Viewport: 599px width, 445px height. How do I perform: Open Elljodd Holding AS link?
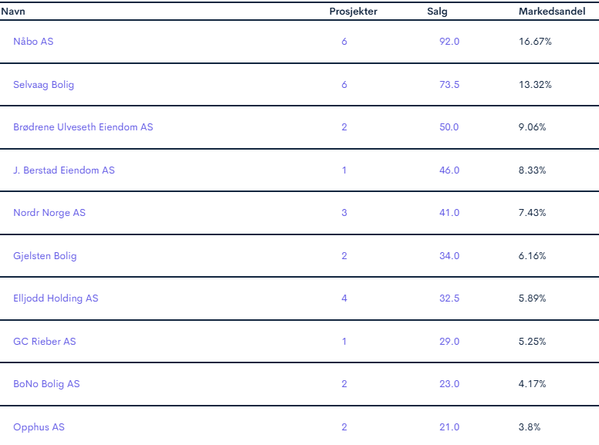pyautogui.click(x=56, y=298)
